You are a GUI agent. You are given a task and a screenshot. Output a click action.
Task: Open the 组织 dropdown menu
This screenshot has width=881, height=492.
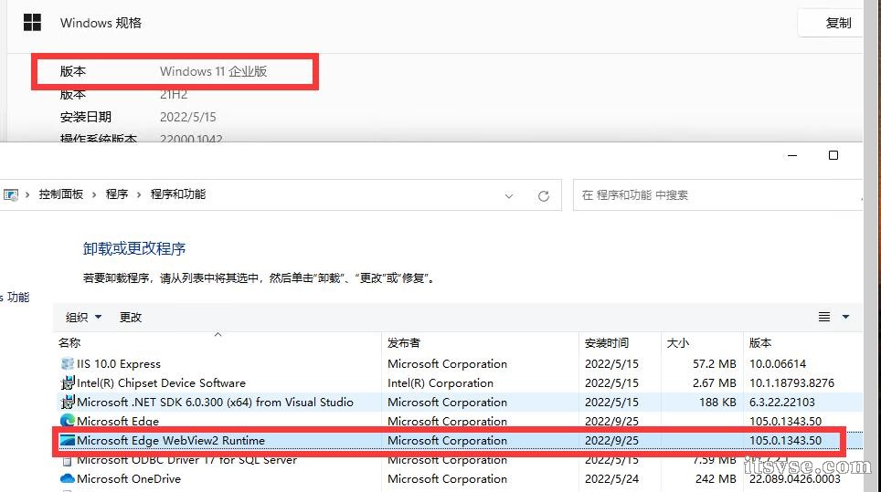click(83, 317)
